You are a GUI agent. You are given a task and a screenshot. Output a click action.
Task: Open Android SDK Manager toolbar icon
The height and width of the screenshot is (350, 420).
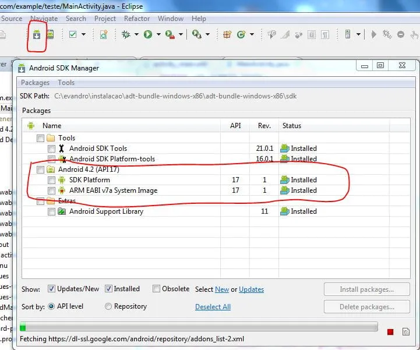point(37,34)
